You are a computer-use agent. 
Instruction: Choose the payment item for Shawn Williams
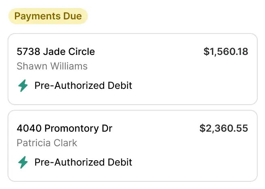click(132, 69)
